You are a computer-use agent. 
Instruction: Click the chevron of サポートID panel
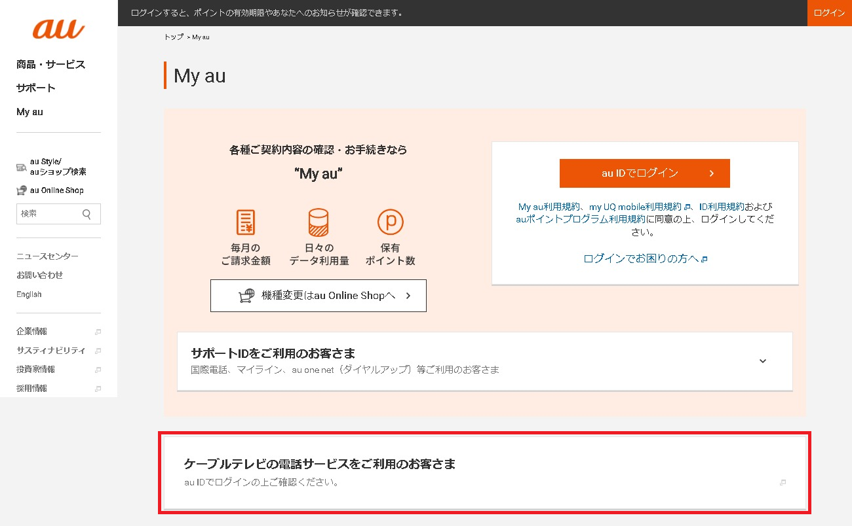[x=763, y=361]
